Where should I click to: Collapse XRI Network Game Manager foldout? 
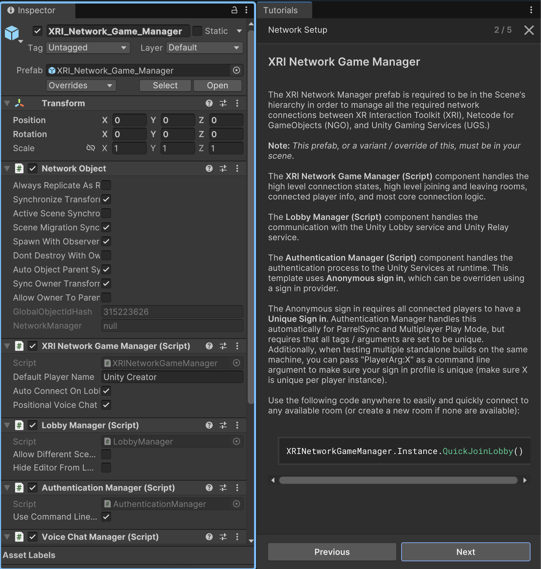coord(7,346)
